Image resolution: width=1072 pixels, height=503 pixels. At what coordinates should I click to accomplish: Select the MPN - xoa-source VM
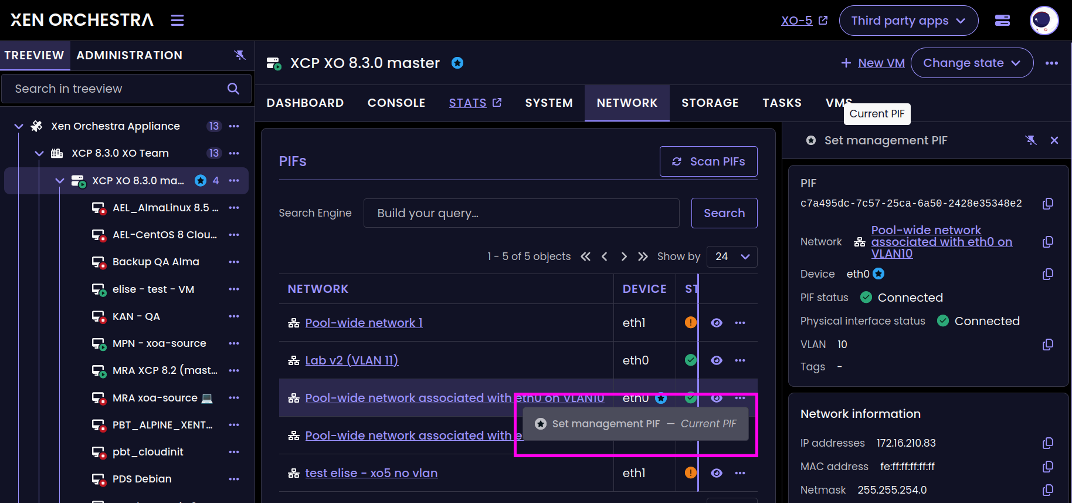pyautogui.click(x=159, y=343)
